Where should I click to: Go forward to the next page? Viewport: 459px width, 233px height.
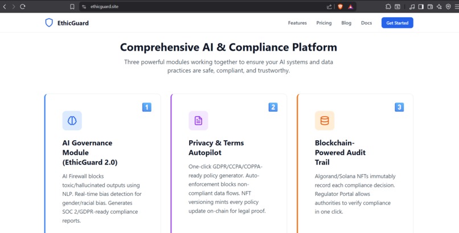click(14, 6)
